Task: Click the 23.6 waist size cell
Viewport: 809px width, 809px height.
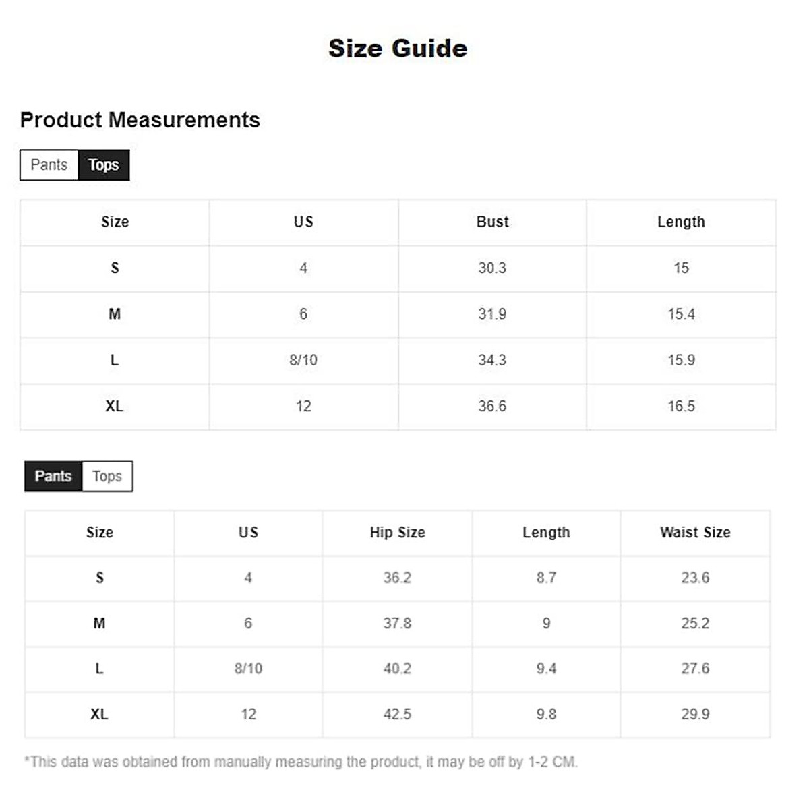Action: point(695,578)
